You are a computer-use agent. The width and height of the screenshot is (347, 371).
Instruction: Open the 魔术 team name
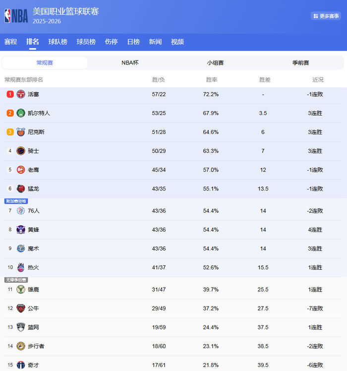[x=33, y=248]
